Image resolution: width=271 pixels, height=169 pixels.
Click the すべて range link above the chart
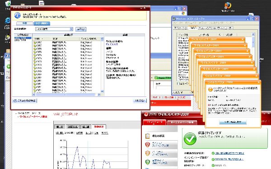(x=105, y=133)
